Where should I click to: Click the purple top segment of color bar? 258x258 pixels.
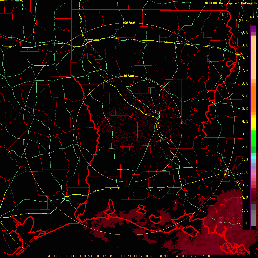(253, 28)
